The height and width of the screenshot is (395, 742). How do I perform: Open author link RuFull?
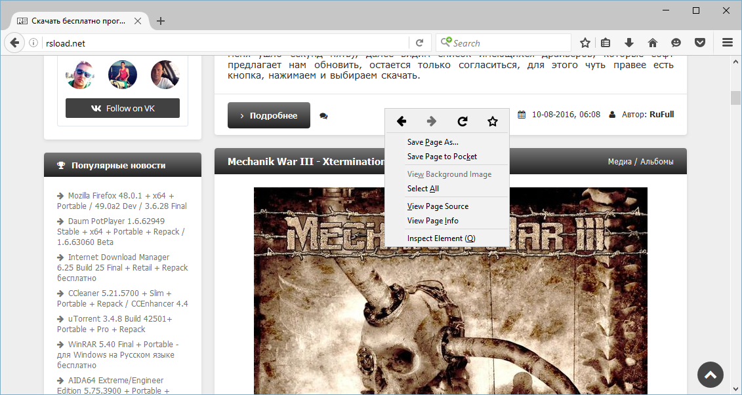coord(661,115)
